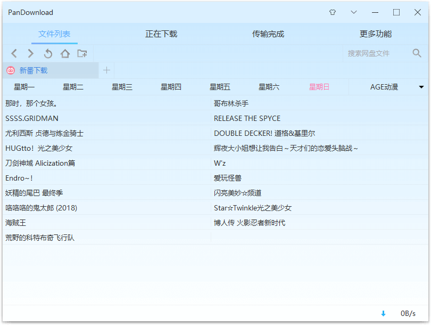Switch to the 正在下载 tab
Screen dimensions: 431x325
pos(161,34)
